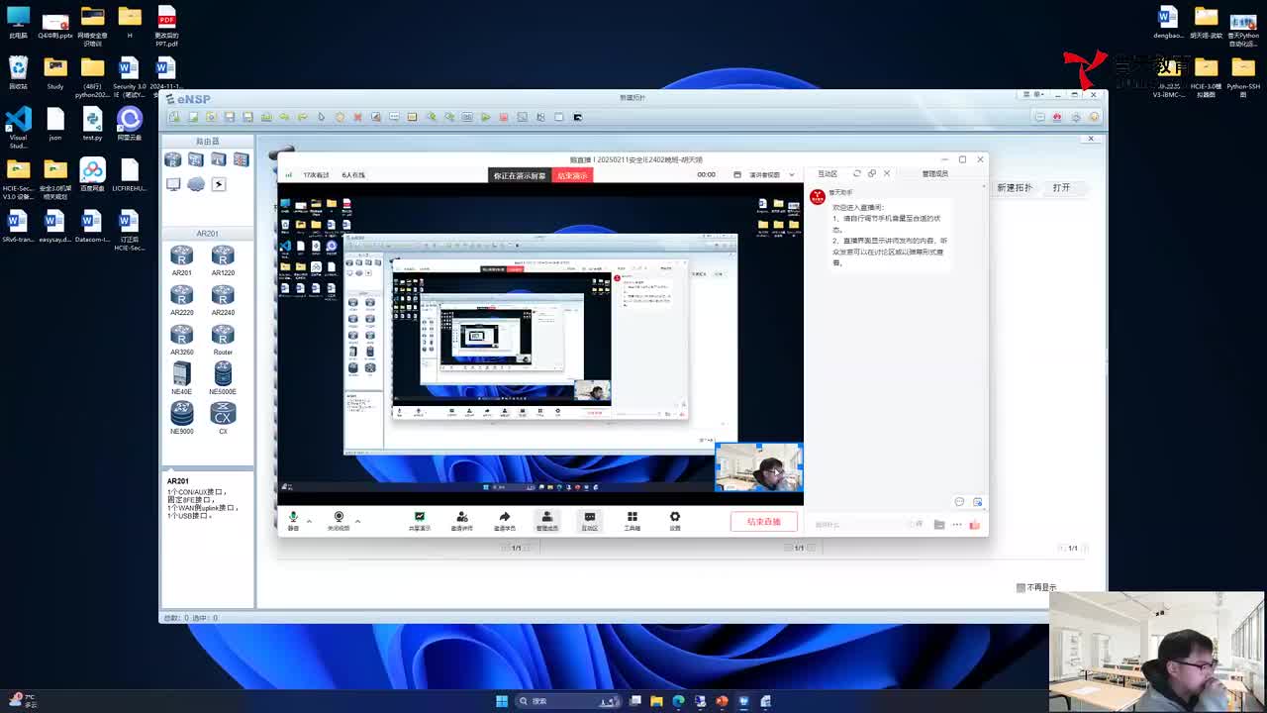This screenshot has width=1267, height=713.
Task: Select the switch category icon in device panel
Action: click(196, 159)
